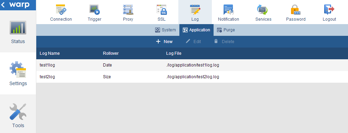Click the back chevron next to warp

(x=3, y=5)
